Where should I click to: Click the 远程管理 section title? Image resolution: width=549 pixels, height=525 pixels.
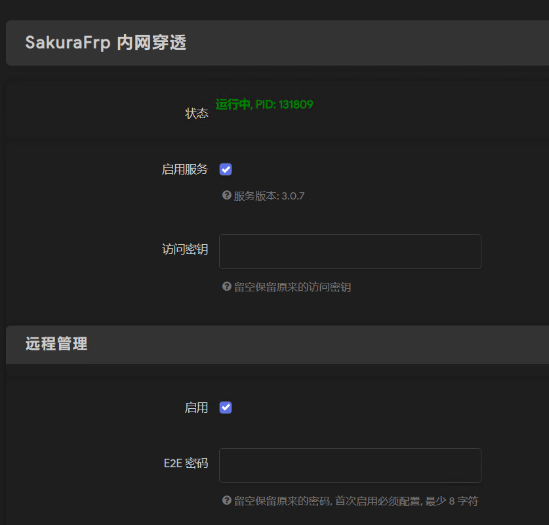tap(55, 344)
